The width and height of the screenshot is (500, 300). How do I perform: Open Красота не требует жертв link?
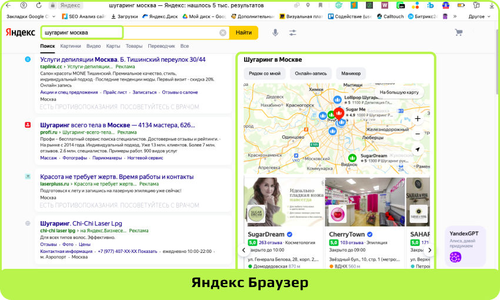point(116,176)
